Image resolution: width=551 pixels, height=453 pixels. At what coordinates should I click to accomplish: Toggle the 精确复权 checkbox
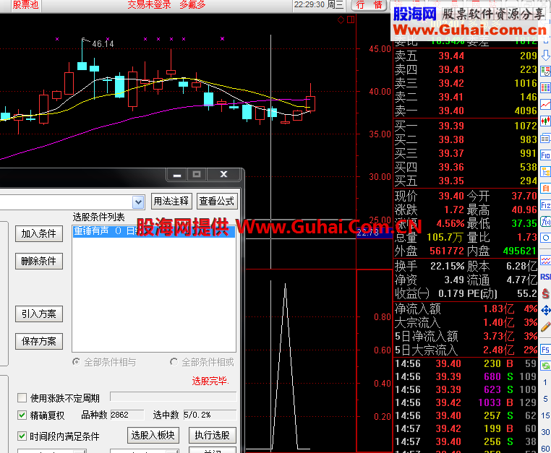coord(22,415)
